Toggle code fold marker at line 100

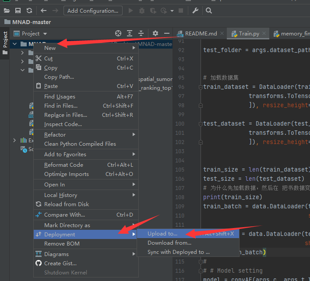tap(201, 124)
